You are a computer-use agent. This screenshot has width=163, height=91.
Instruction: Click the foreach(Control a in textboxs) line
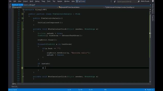(55, 44)
